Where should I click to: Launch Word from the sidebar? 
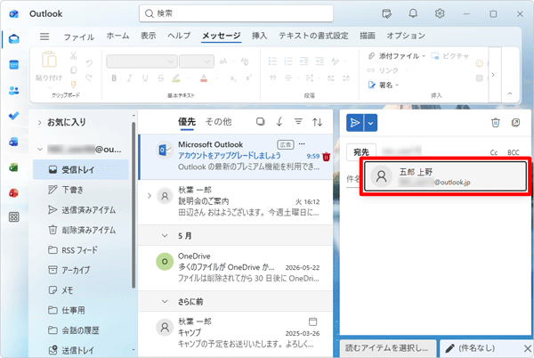13,142
